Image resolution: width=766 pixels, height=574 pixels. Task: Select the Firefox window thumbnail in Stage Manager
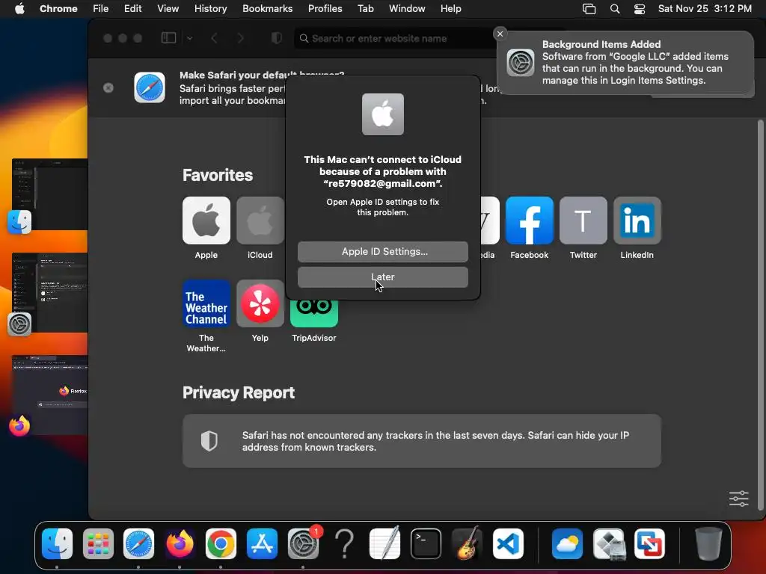point(50,395)
